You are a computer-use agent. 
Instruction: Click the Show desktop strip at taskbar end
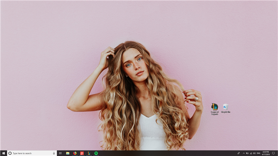(x=277, y=153)
